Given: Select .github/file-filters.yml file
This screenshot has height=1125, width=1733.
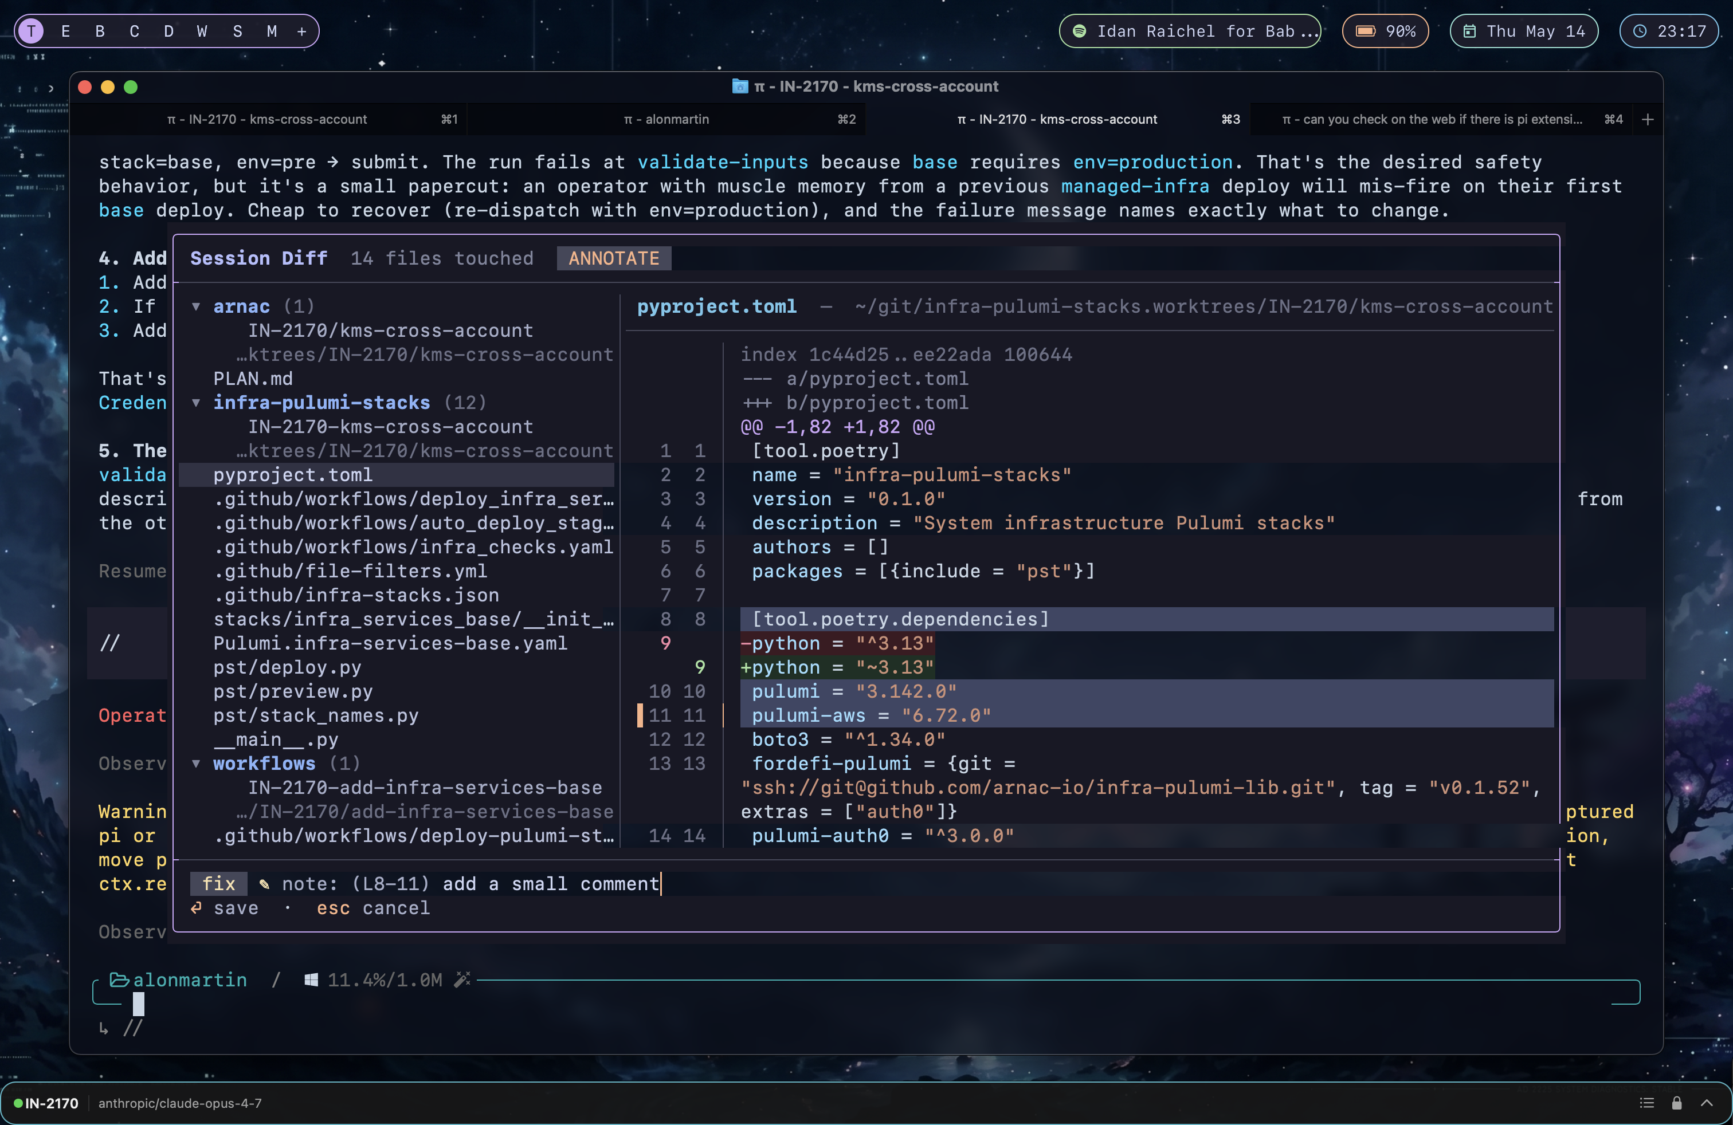Looking at the screenshot, I should coord(350,571).
